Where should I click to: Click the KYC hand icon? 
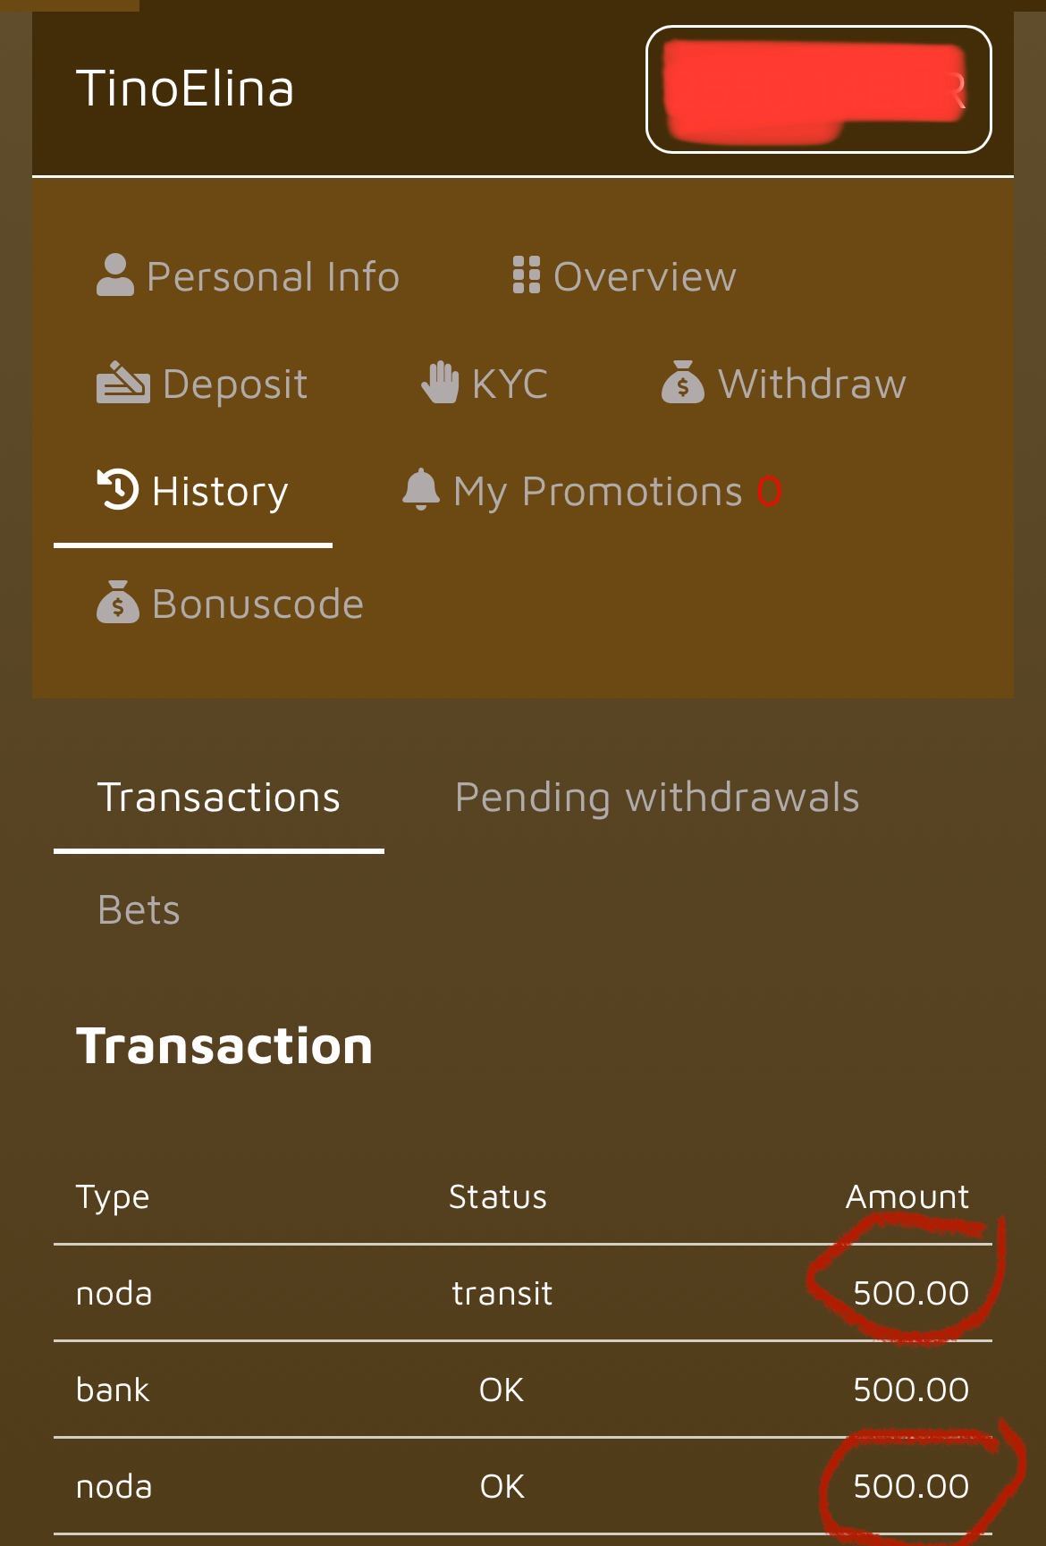[440, 383]
